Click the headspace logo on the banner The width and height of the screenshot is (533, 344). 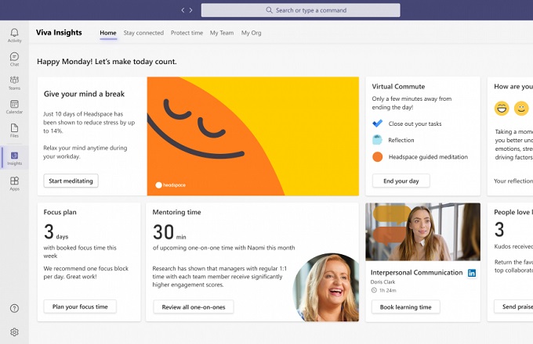point(171,185)
